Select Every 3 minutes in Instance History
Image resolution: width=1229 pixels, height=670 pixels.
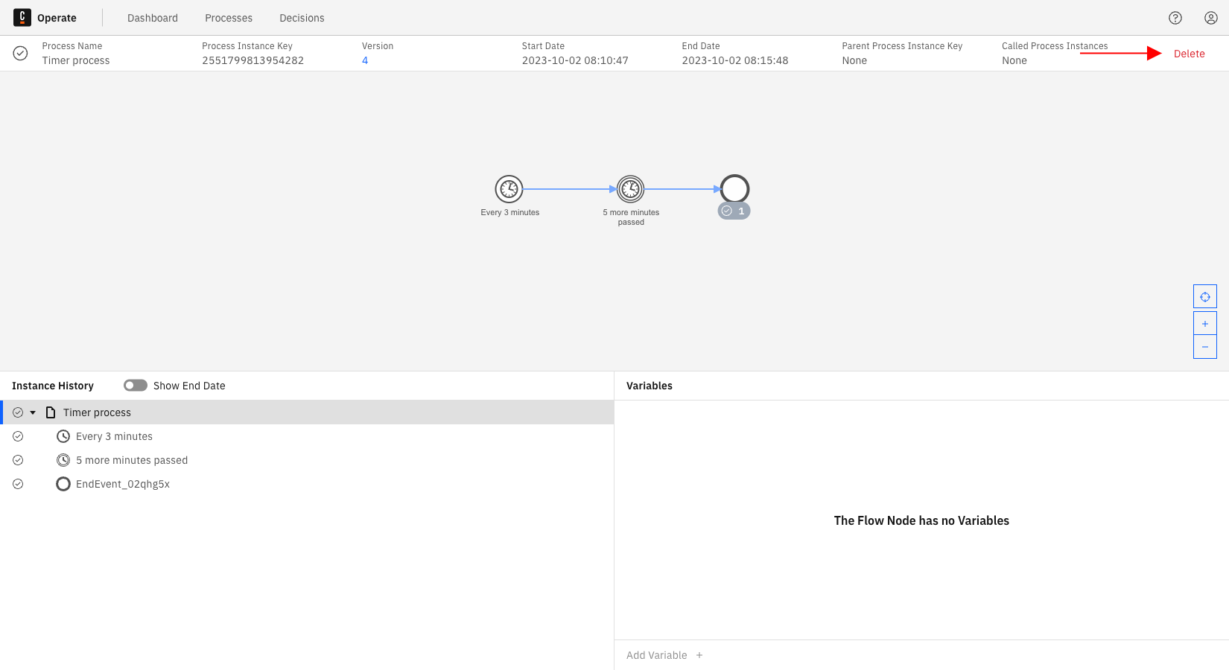point(307,436)
